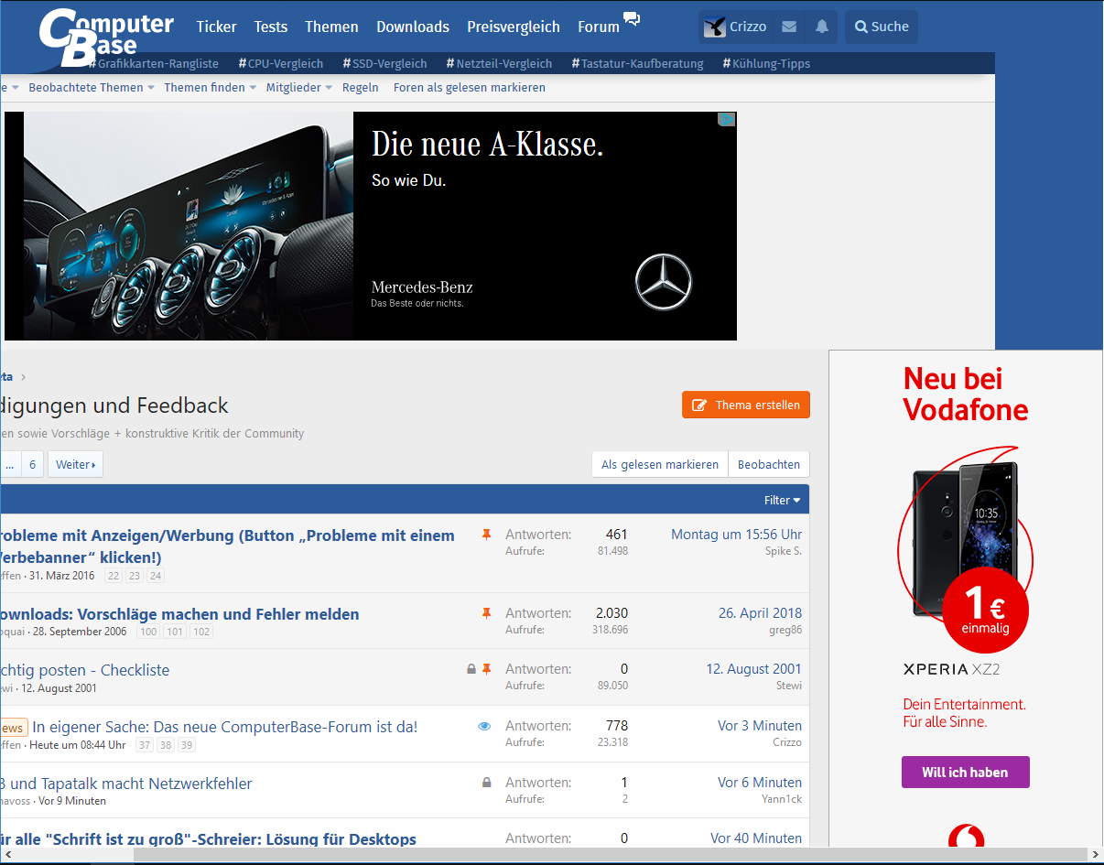Click the lock icon on Checkliste thread
This screenshot has width=1104, height=865.
pyautogui.click(x=471, y=669)
